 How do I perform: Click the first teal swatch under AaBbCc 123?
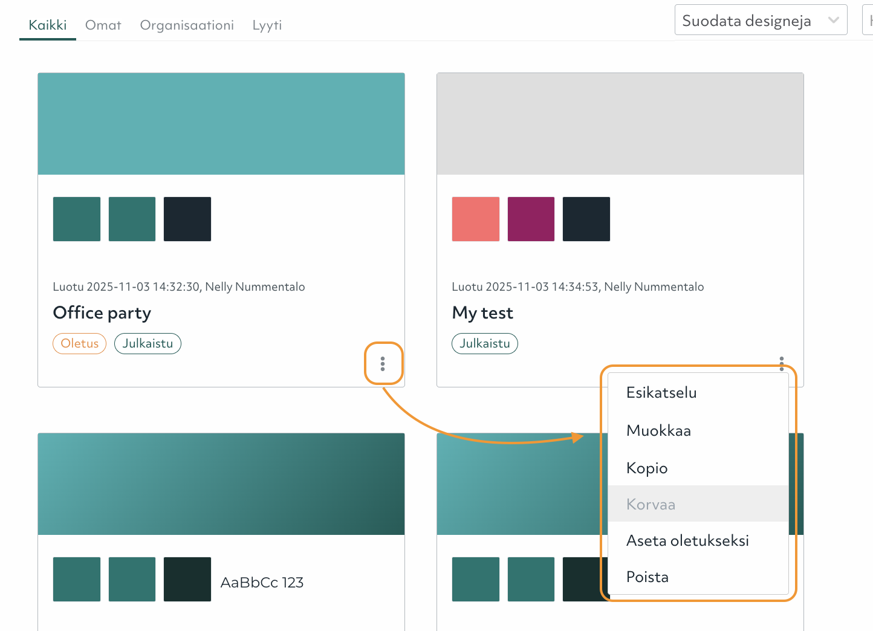pyautogui.click(x=76, y=579)
